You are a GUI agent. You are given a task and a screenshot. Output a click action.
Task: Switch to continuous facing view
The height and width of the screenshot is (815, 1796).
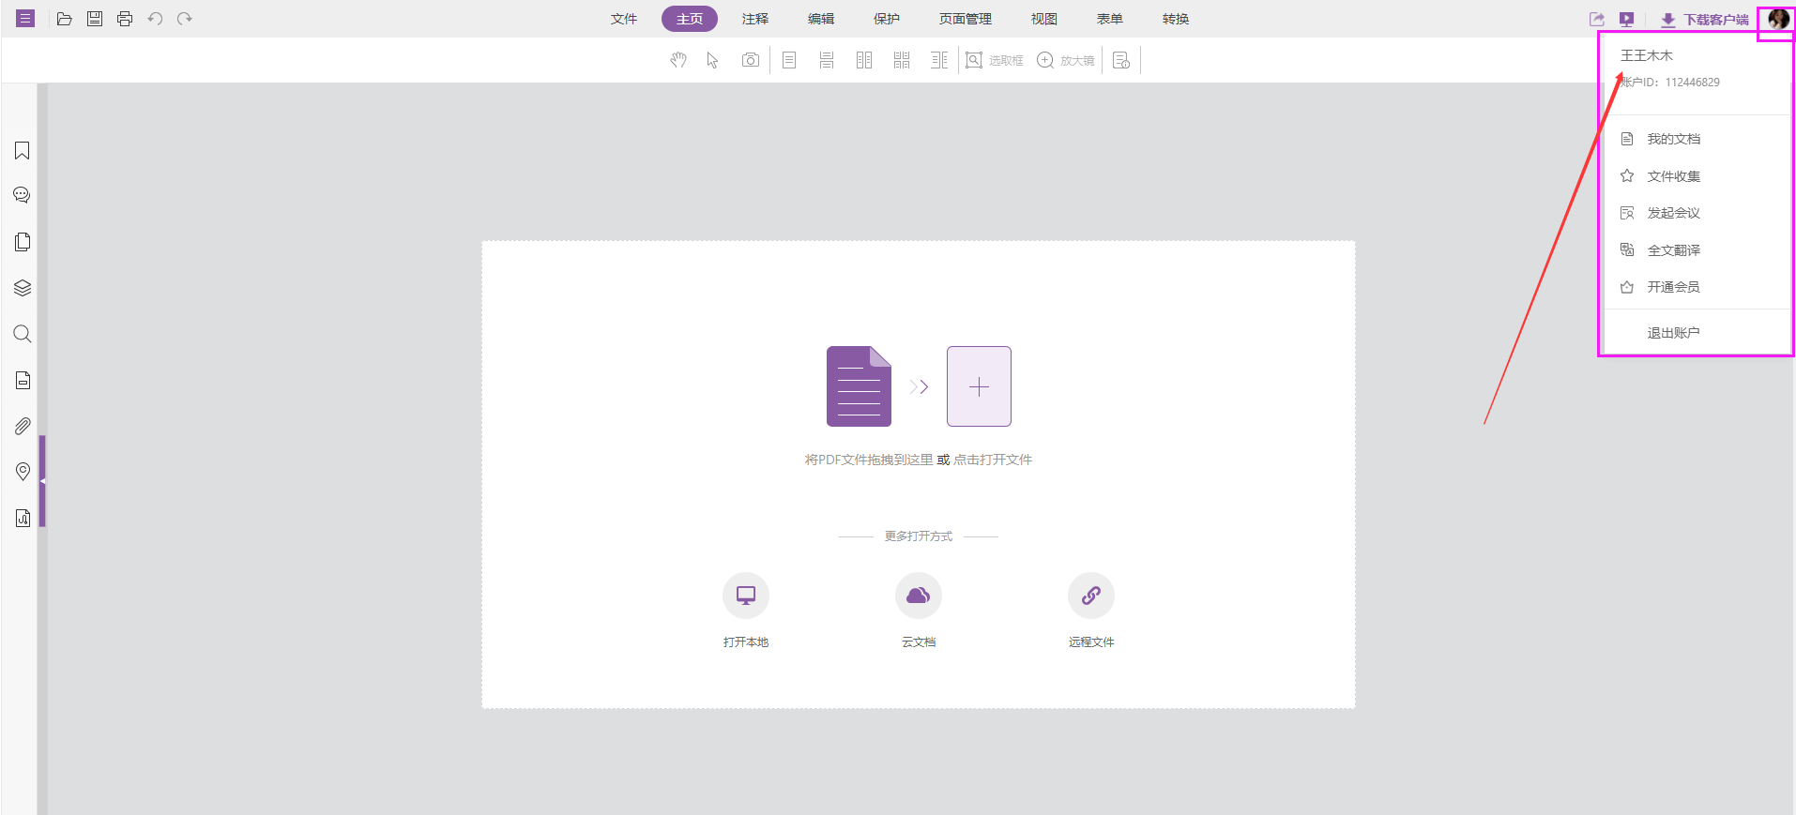[902, 60]
